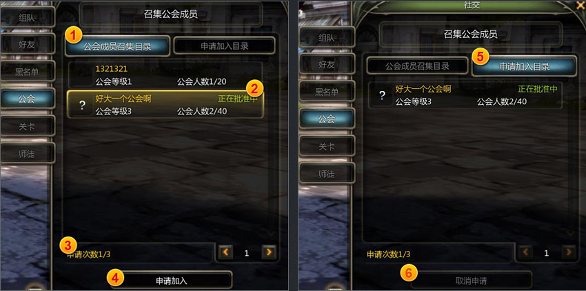Click the 取消申请 button

tap(472, 281)
